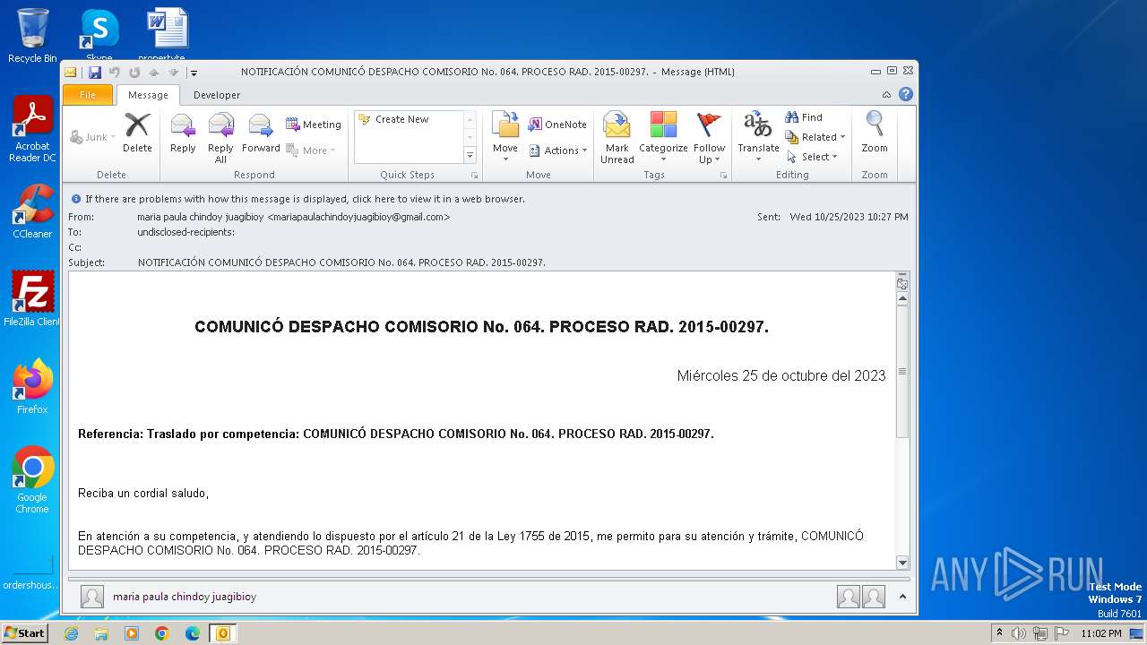Open FileZilla Client desktop shortcut
This screenshot has height=645, width=1147.
32,298
